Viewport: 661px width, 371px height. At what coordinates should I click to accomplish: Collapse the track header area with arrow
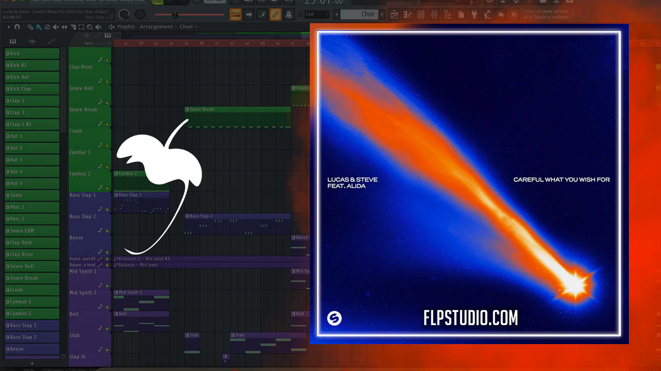[117, 36]
